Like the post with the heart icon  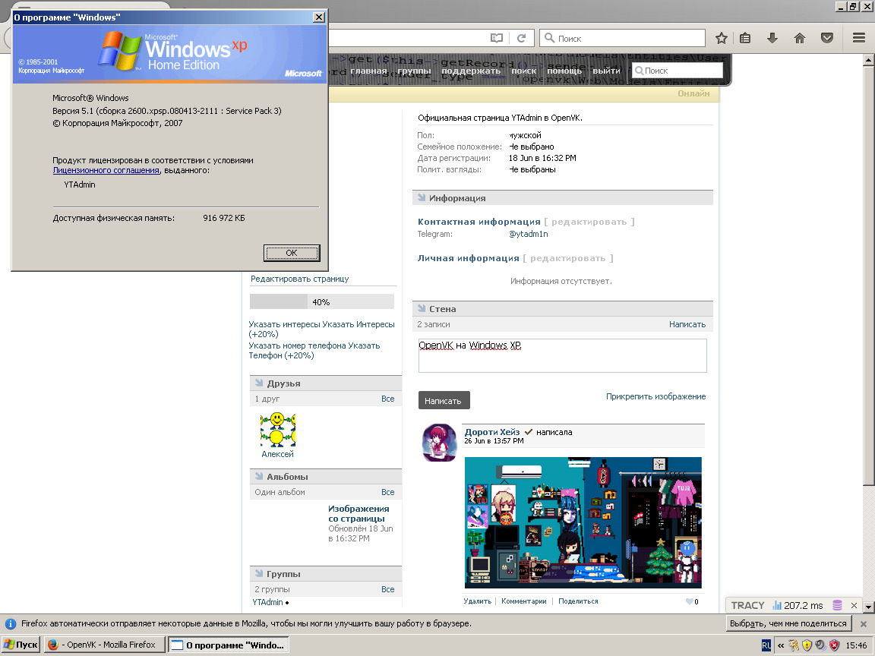(x=689, y=601)
